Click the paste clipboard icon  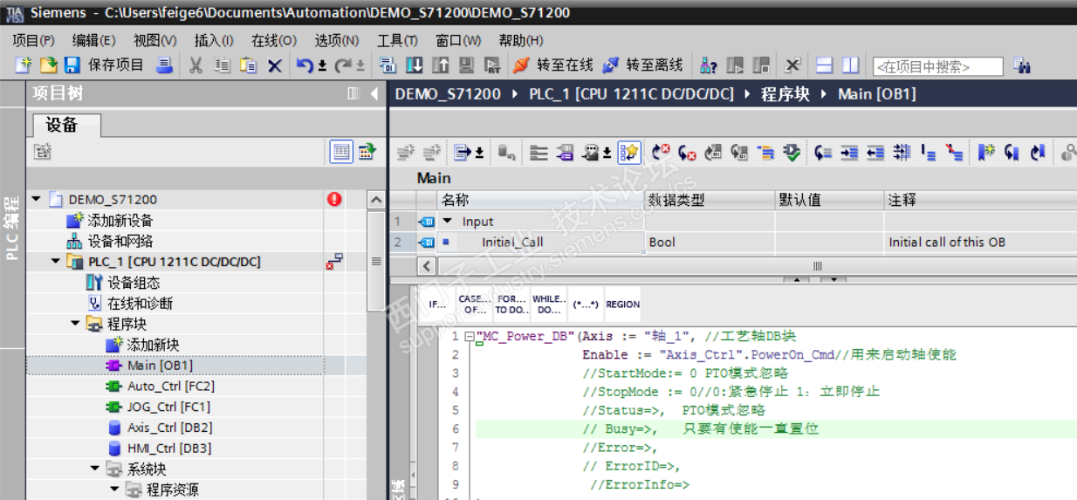249,65
